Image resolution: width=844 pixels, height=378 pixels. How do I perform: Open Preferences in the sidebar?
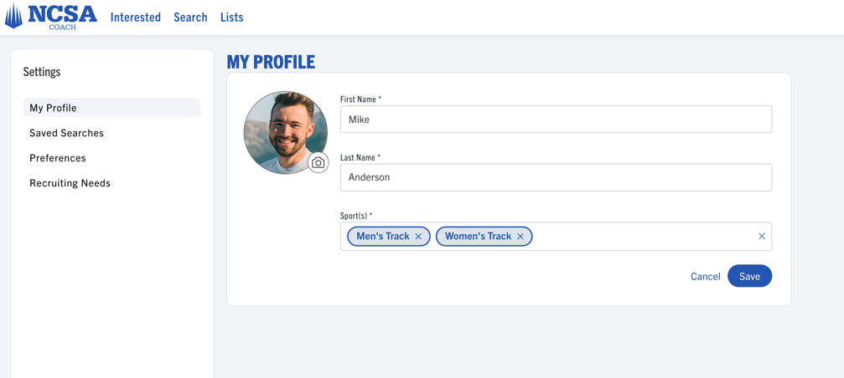click(58, 158)
